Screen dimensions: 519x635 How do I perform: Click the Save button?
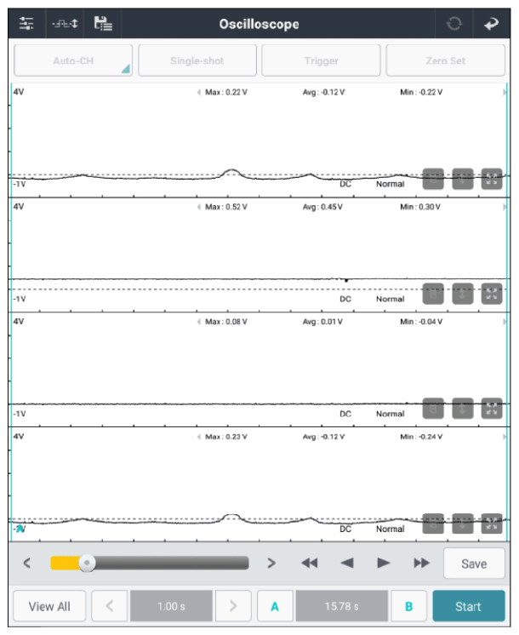[474, 563]
